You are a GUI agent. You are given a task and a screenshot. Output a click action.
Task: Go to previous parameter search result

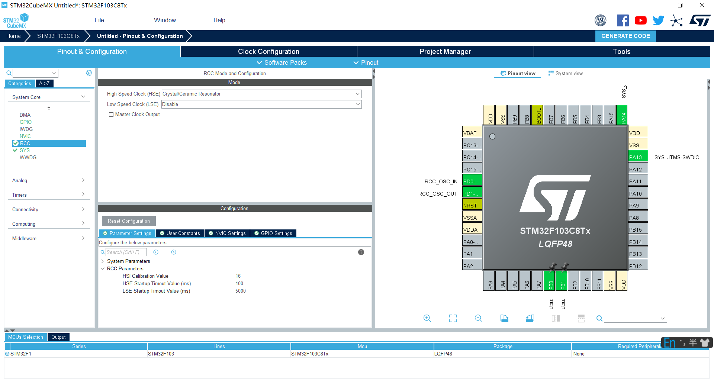point(156,252)
